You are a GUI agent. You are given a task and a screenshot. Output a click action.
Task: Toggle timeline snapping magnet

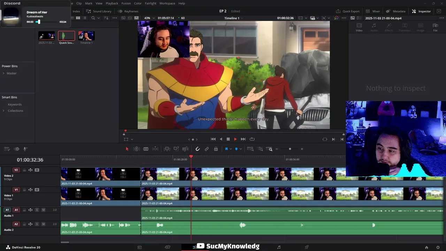tap(198, 149)
